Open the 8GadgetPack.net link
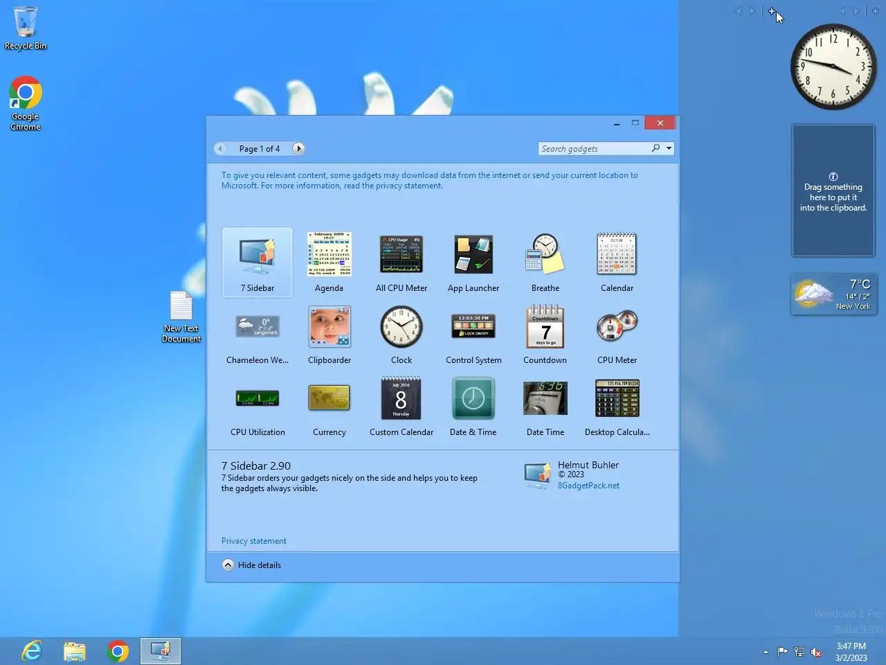Viewport: 886px width, 665px height. tap(588, 486)
